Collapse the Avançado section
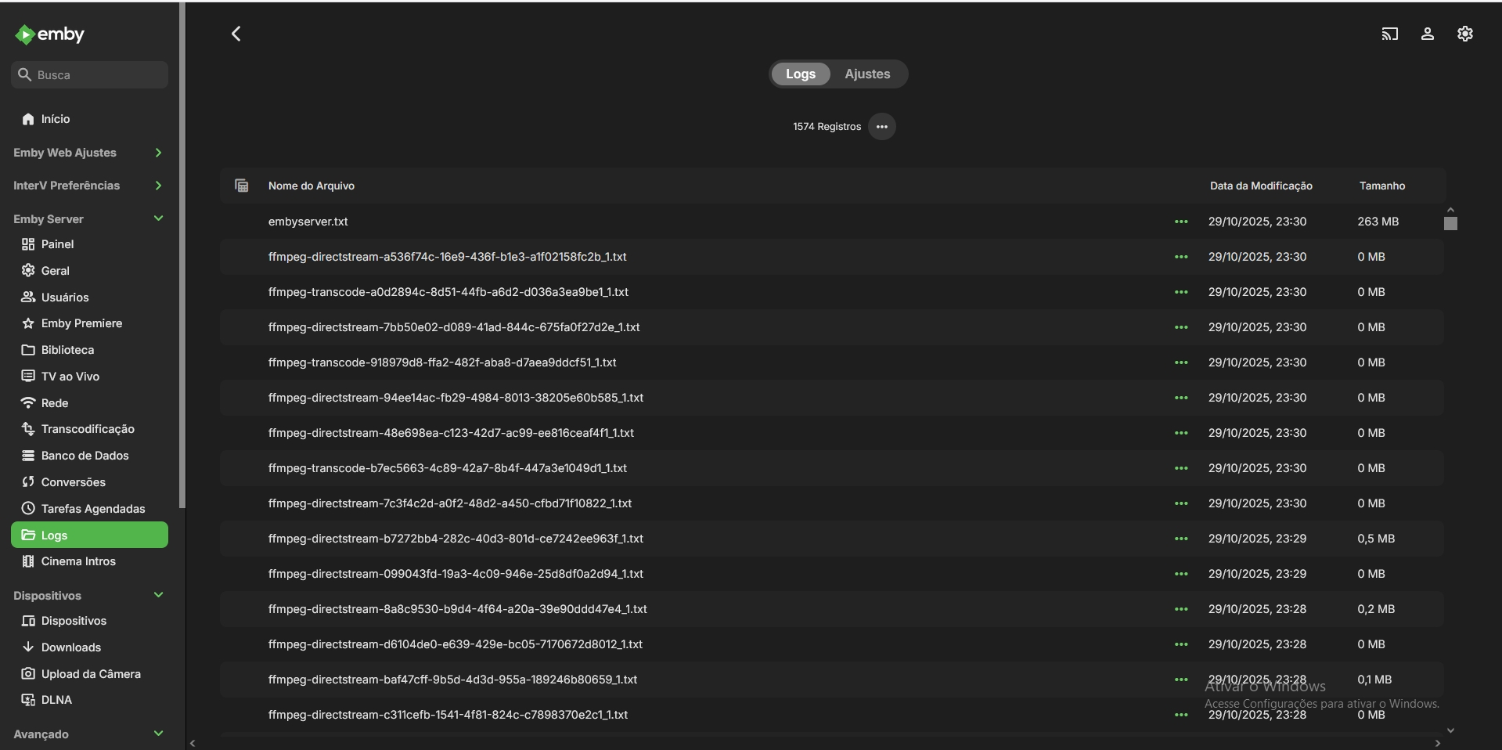 89,734
